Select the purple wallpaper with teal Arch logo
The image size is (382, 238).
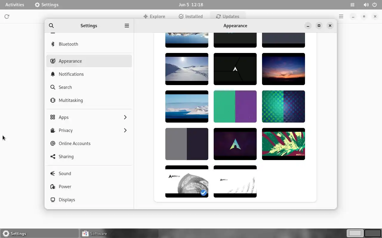click(x=235, y=144)
